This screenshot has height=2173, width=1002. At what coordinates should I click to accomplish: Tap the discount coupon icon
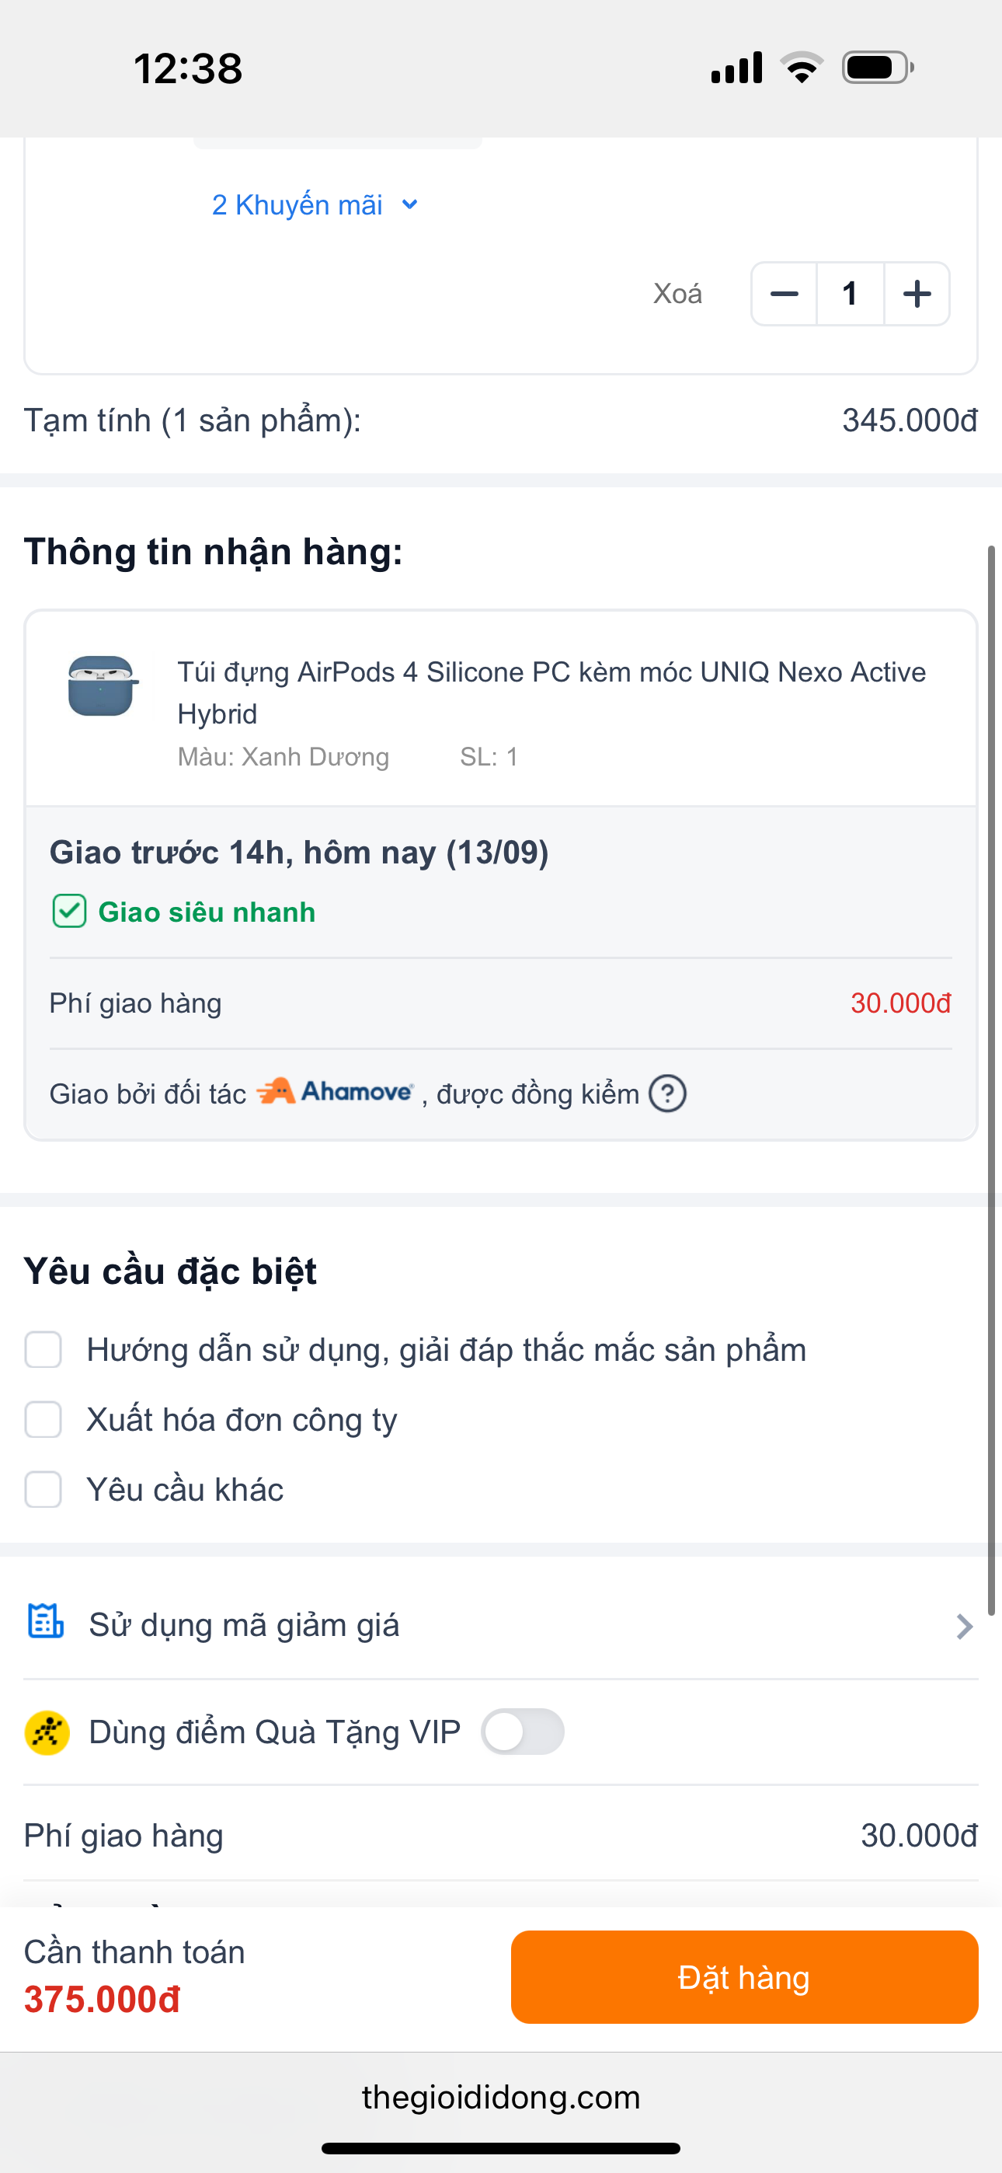click(46, 1620)
